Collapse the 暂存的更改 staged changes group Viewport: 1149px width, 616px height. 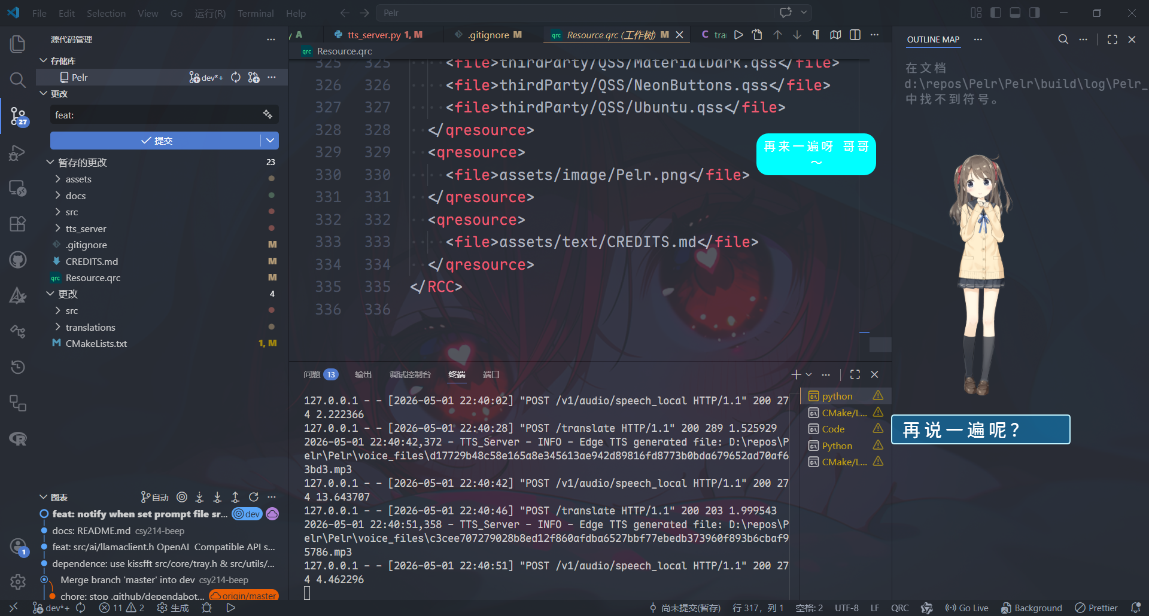pos(50,162)
